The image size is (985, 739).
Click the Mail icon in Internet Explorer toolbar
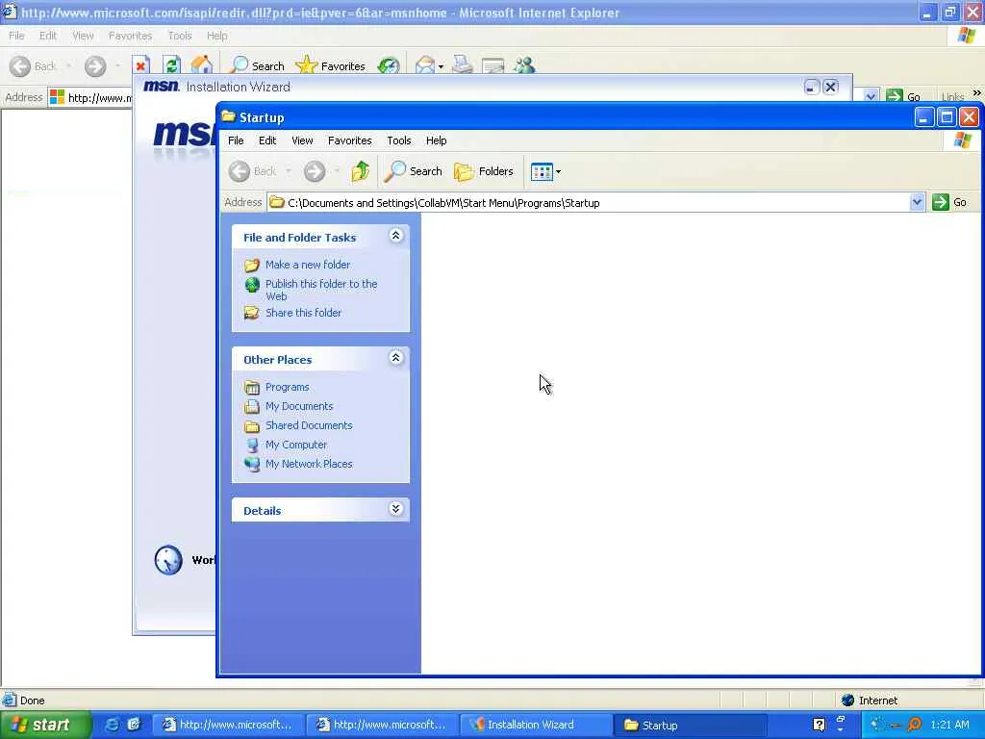coord(425,65)
